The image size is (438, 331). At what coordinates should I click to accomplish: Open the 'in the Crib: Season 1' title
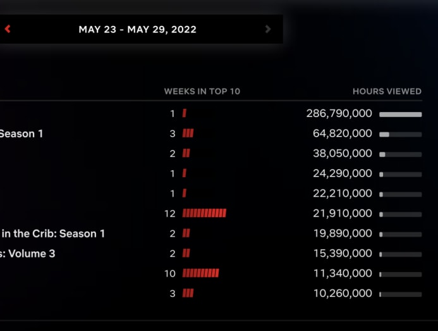53,234
